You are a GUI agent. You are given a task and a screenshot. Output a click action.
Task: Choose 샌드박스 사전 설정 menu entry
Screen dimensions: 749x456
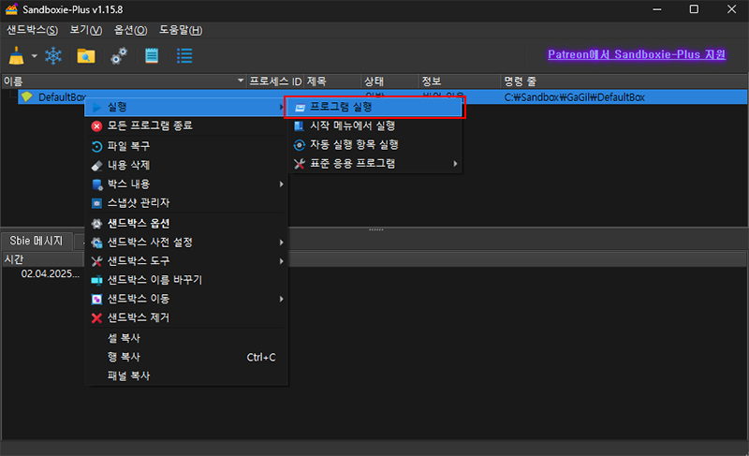(x=186, y=243)
